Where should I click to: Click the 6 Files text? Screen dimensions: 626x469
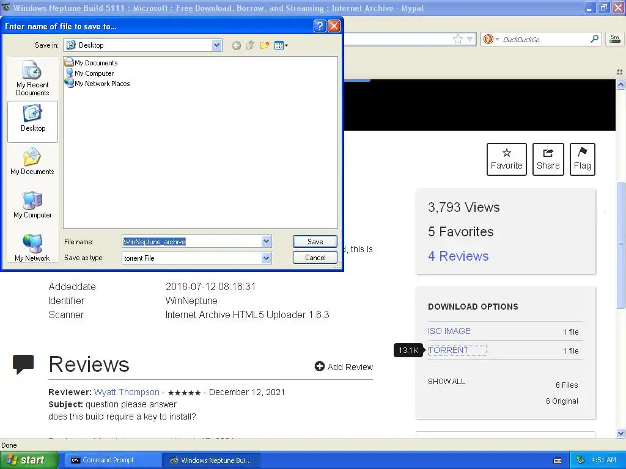pyautogui.click(x=567, y=385)
